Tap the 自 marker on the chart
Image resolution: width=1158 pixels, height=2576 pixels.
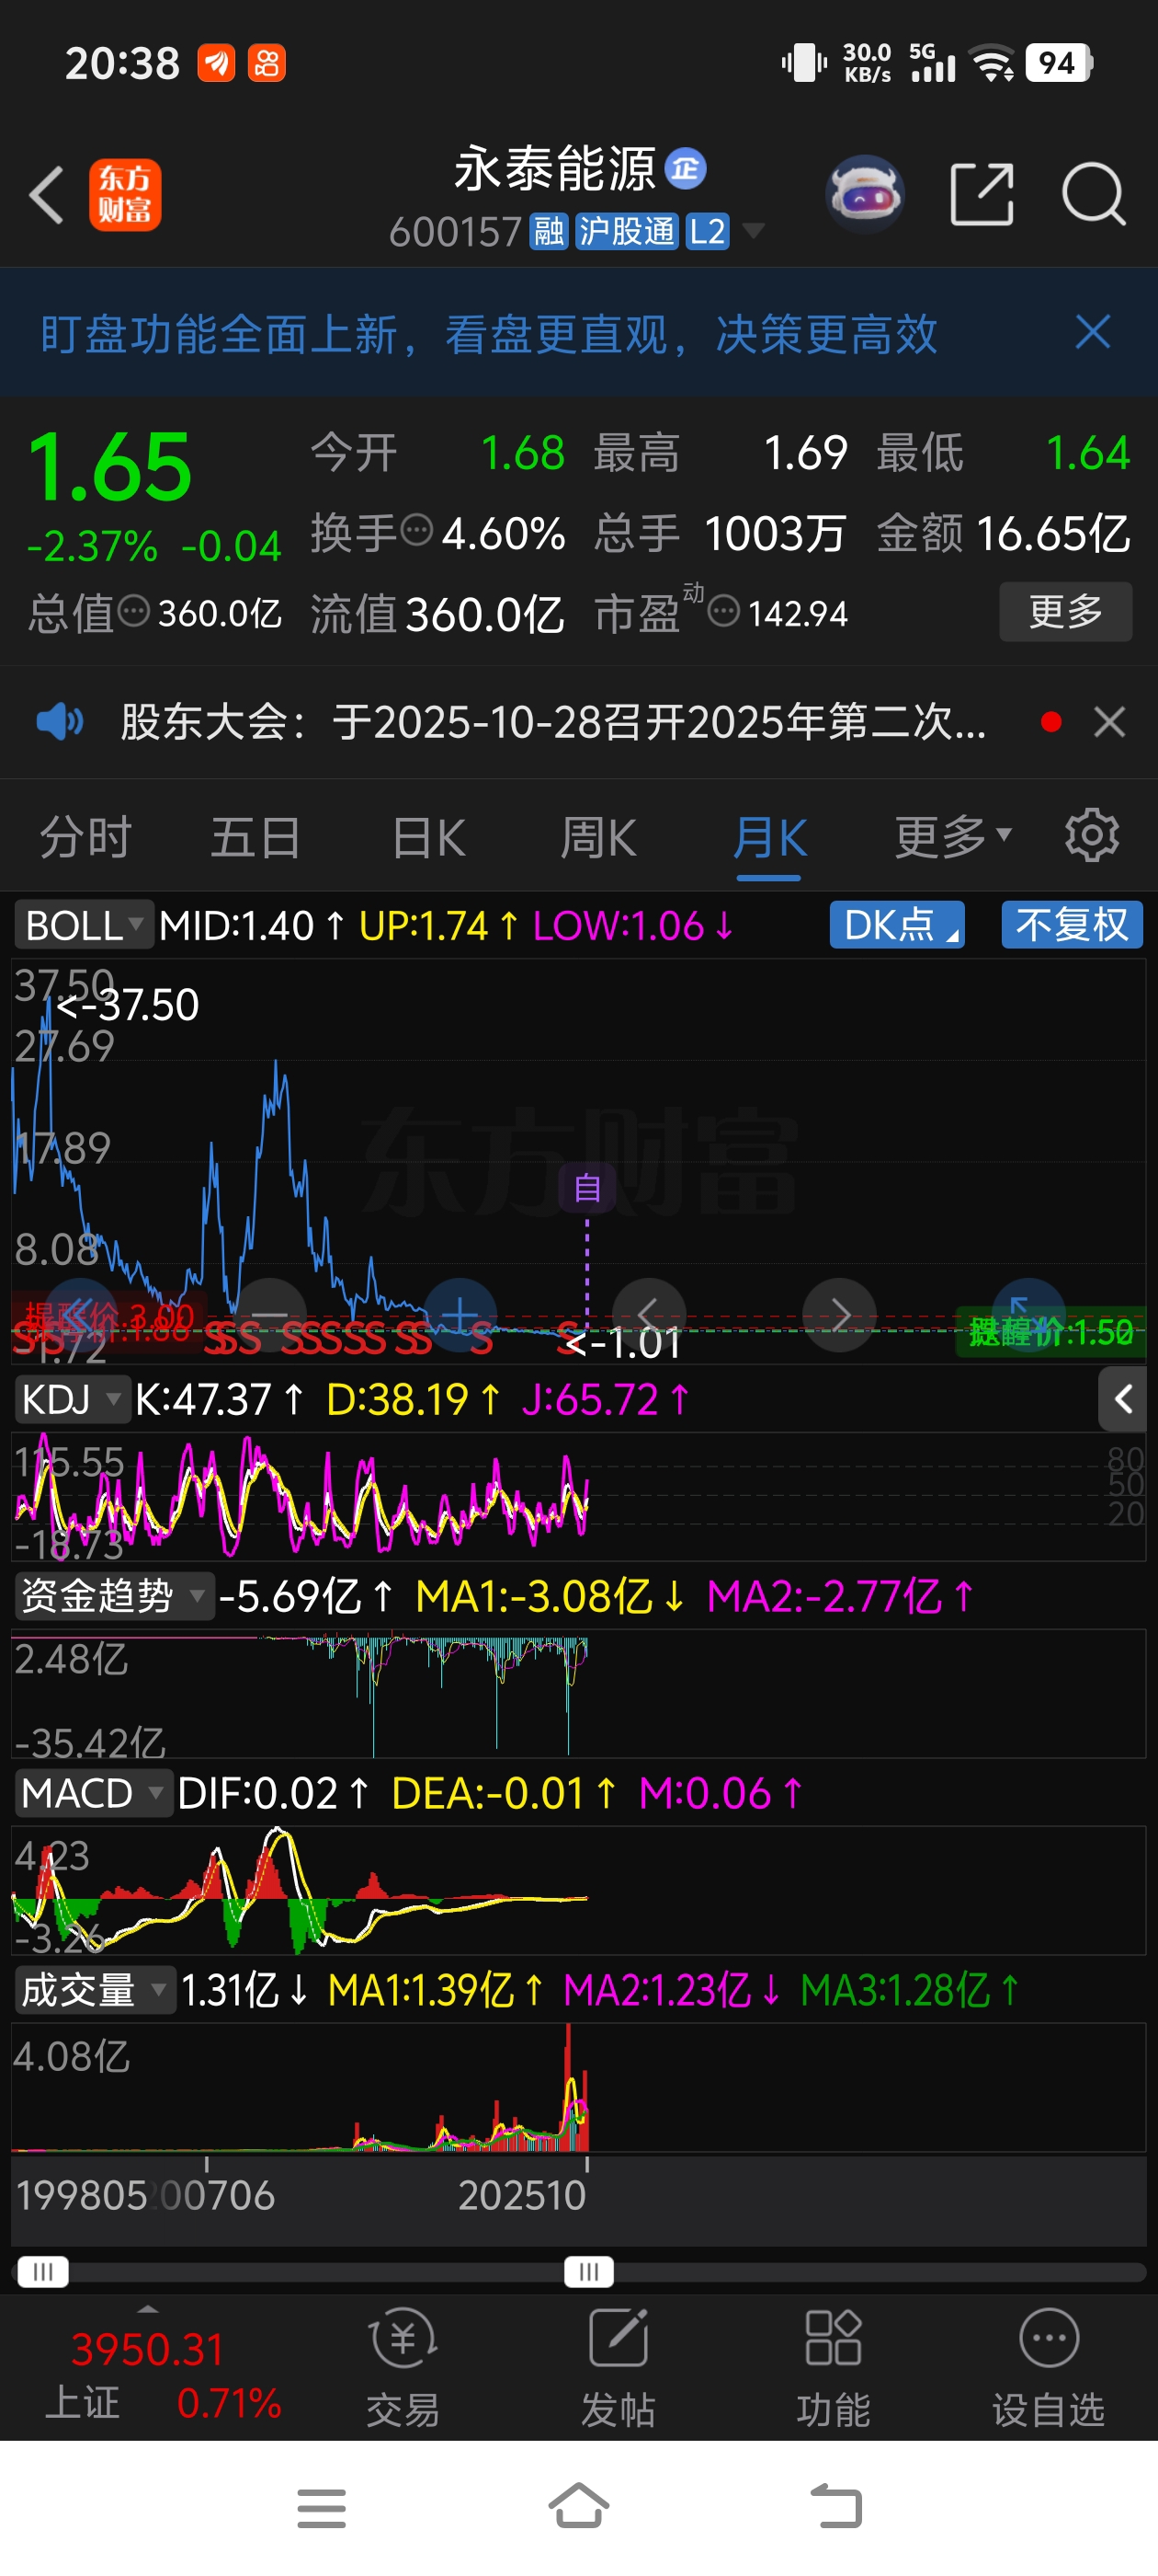click(x=586, y=1187)
